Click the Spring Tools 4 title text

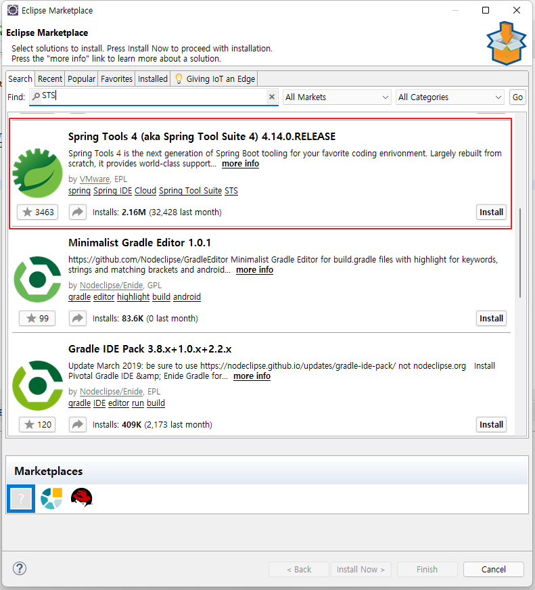tap(202, 136)
